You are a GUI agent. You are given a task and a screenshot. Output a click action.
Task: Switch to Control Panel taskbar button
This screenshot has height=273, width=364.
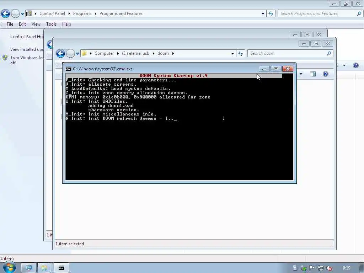[29, 268]
